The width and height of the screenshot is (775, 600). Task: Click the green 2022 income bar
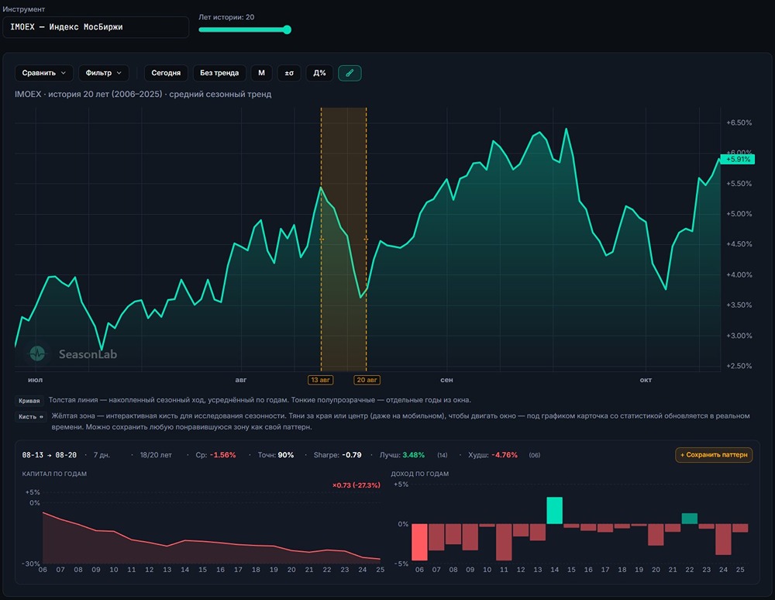click(x=690, y=519)
